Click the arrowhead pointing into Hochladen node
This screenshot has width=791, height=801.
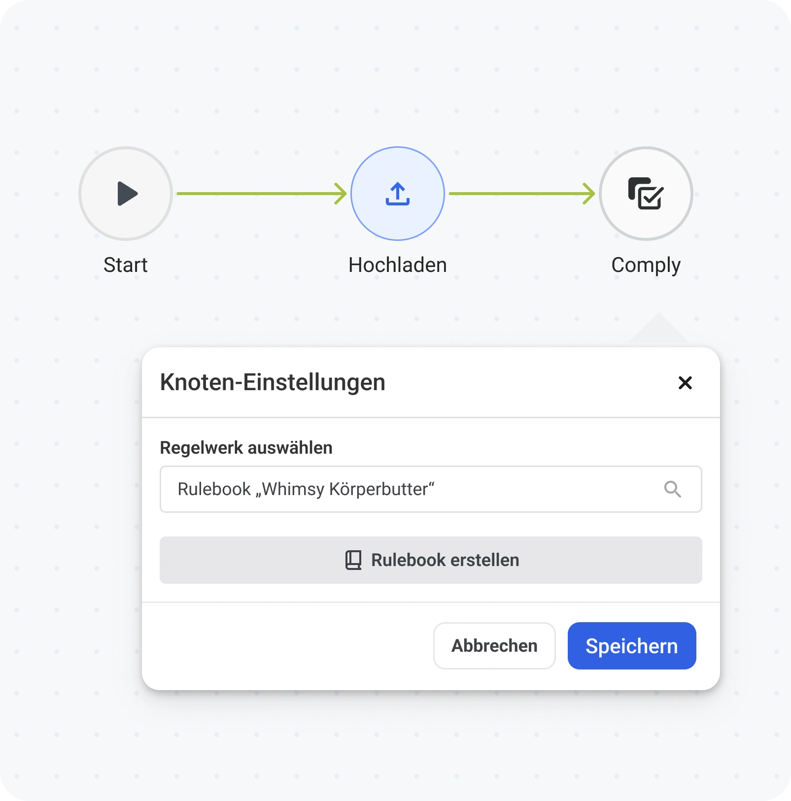[341, 194]
